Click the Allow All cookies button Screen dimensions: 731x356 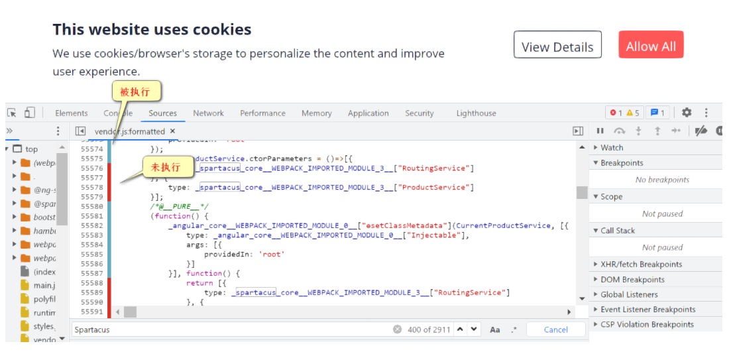click(651, 46)
